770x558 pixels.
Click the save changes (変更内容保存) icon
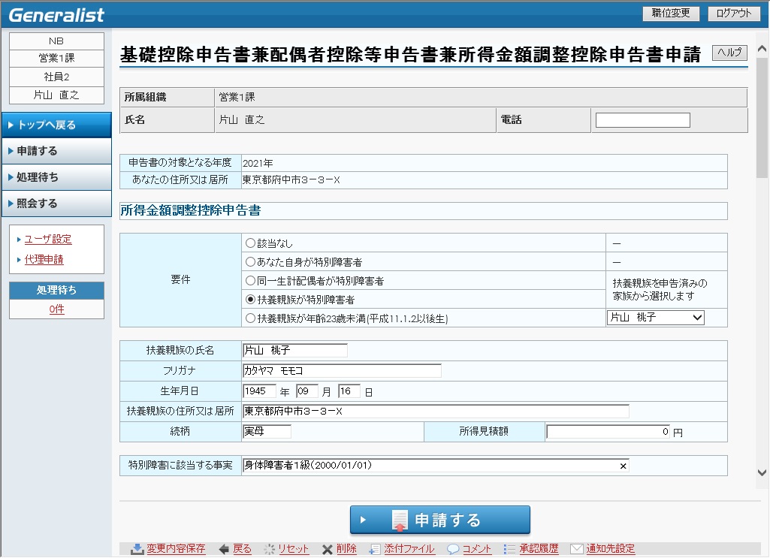tap(137, 549)
